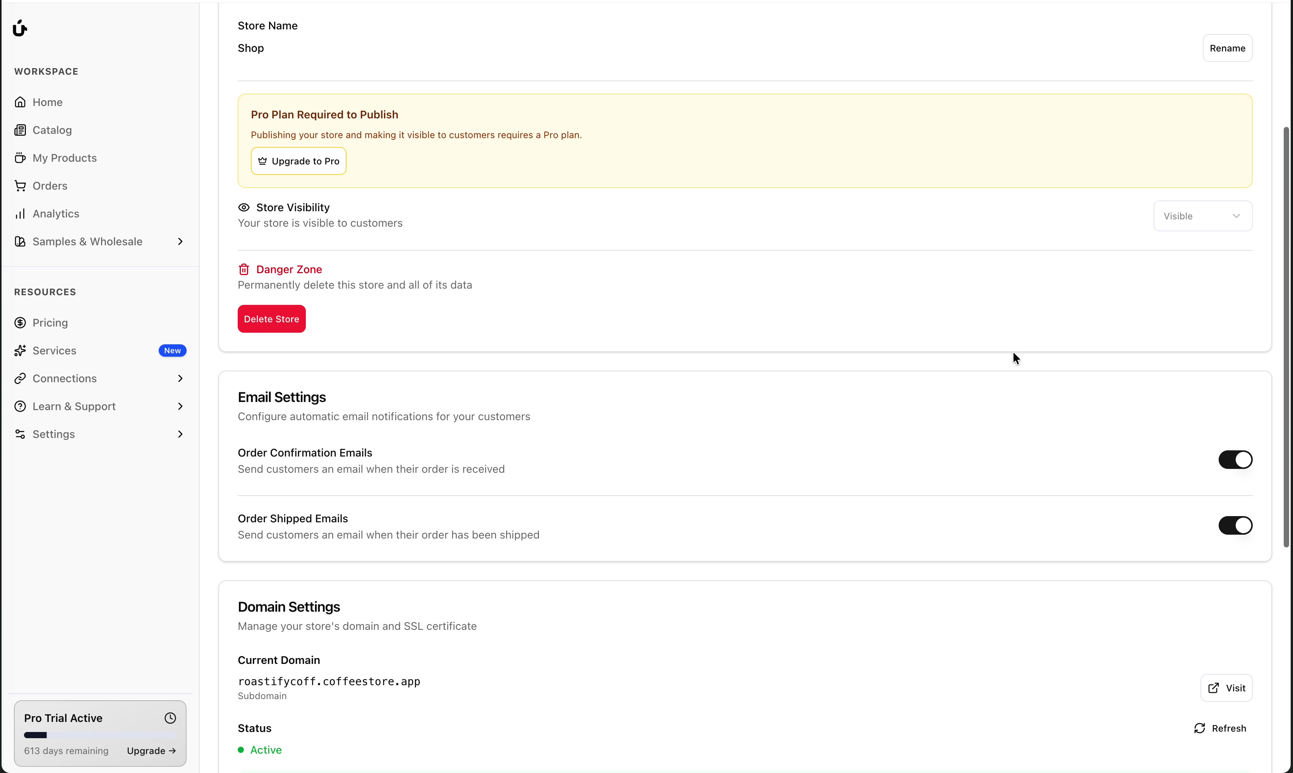Click the Orders shopping cart icon
The image size is (1293, 773).
(x=21, y=186)
